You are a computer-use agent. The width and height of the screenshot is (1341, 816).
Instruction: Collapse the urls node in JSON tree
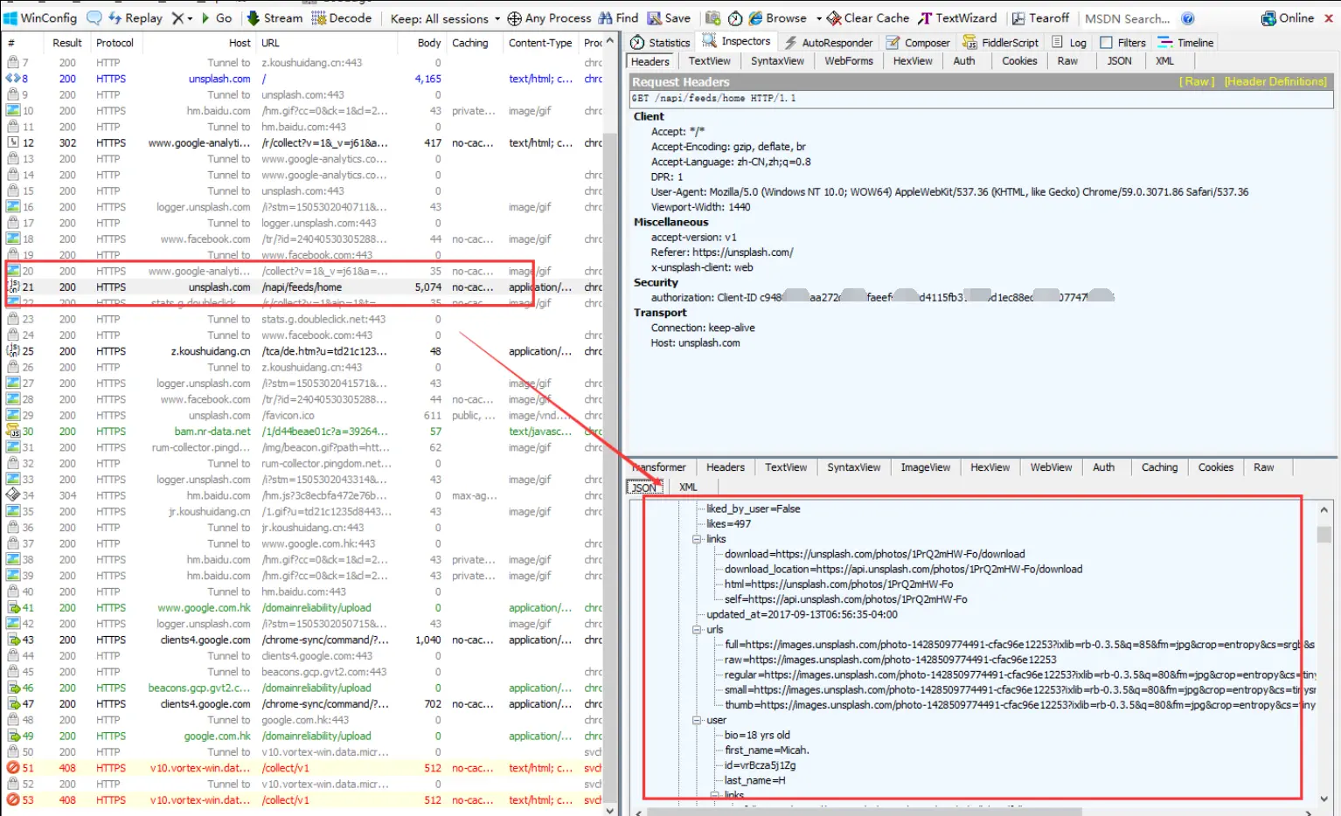697,629
